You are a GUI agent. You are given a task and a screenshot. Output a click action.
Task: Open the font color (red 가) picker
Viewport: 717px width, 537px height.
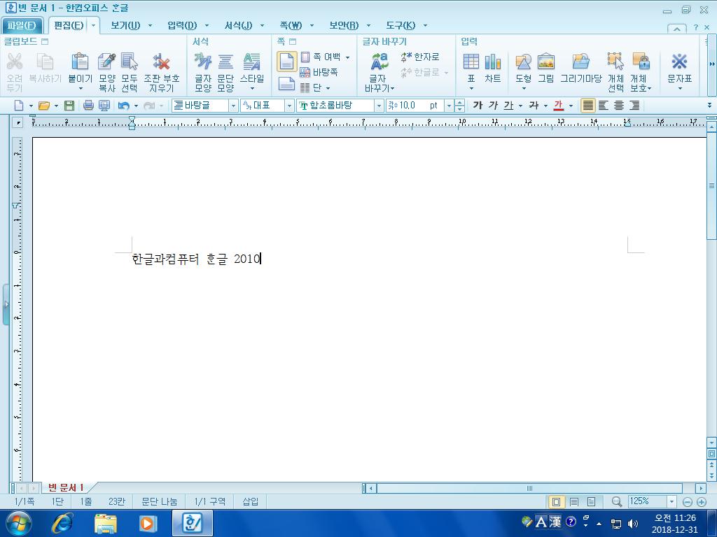[558, 106]
